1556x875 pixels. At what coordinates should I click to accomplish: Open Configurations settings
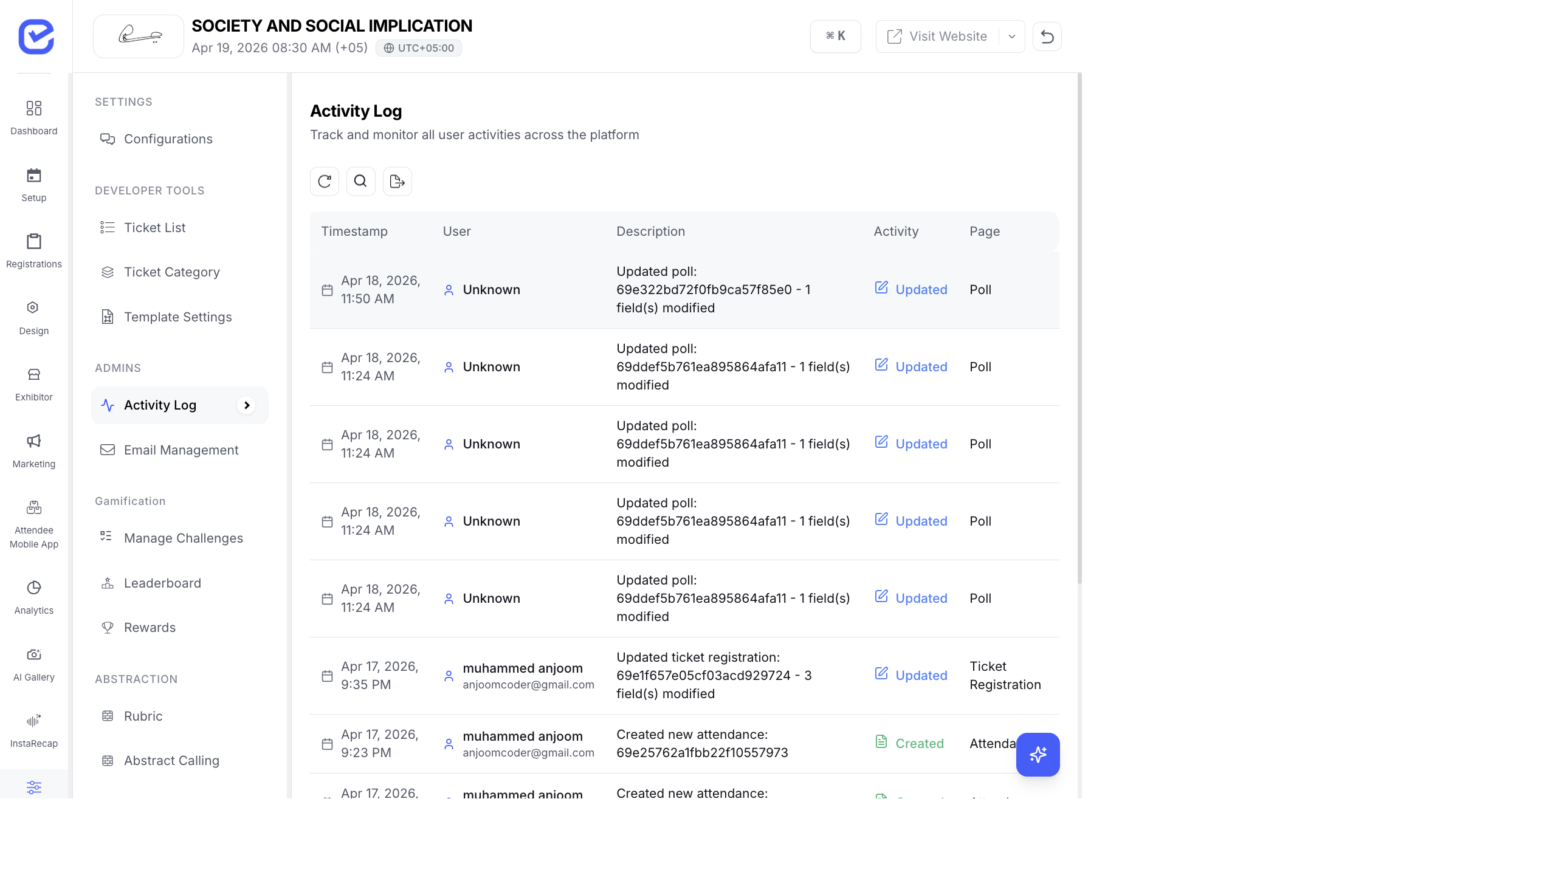180,139
